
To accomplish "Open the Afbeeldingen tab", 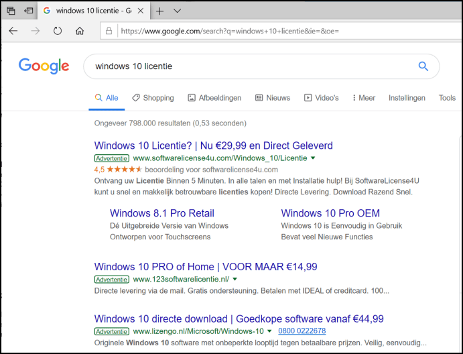I will coord(214,98).
